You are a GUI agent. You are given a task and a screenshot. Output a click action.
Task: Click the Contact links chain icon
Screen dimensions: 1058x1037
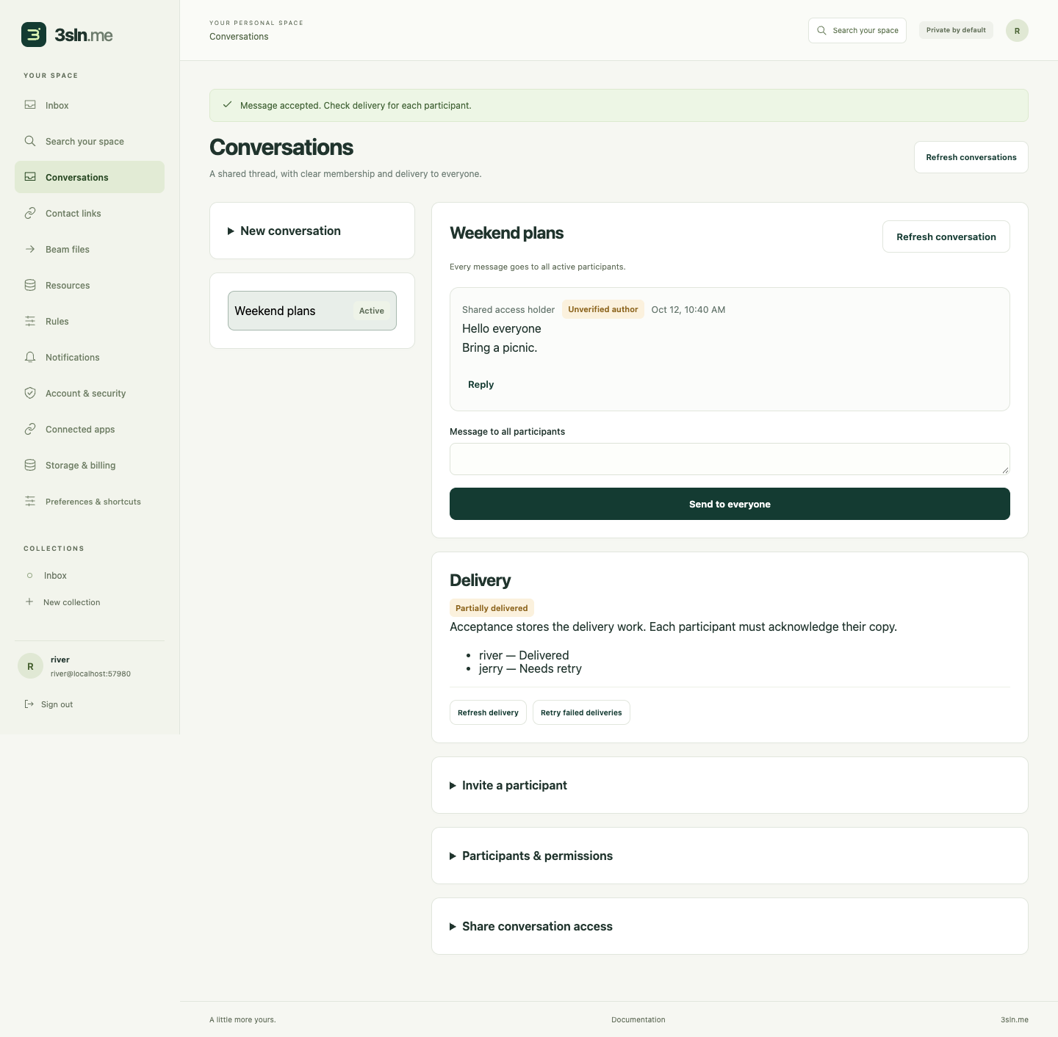coord(30,213)
